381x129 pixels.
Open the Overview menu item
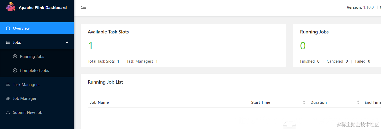coord(37,28)
